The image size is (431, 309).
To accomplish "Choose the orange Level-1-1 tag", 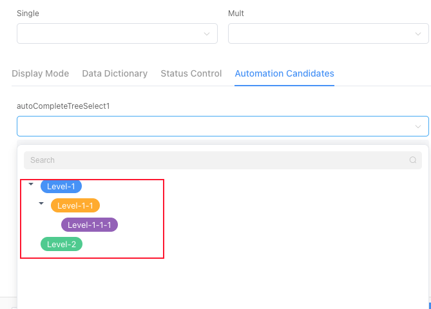I will [75, 206].
